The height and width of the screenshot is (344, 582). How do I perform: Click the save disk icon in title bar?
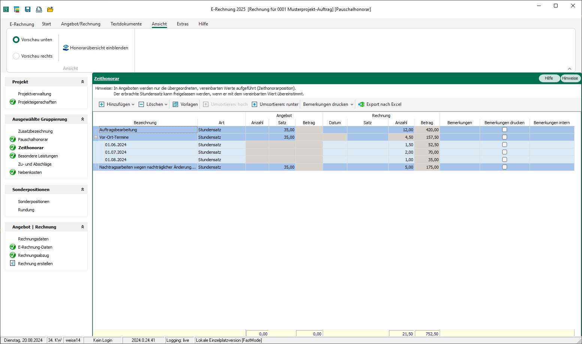28,9
